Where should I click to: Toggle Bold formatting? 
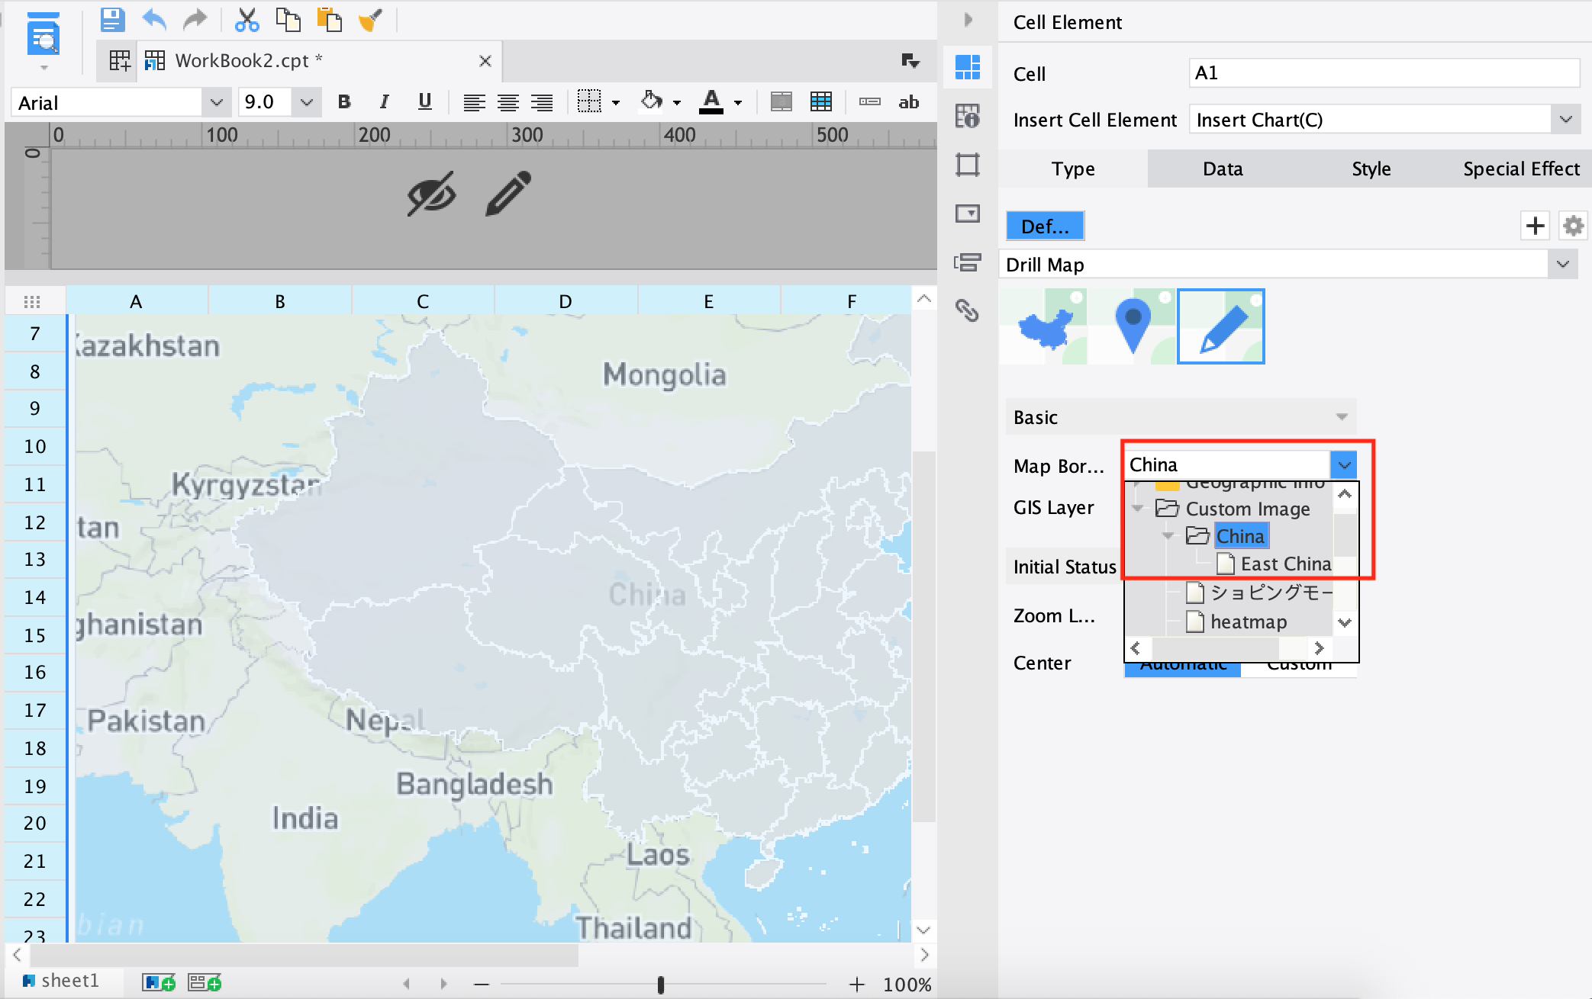[x=344, y=101]
